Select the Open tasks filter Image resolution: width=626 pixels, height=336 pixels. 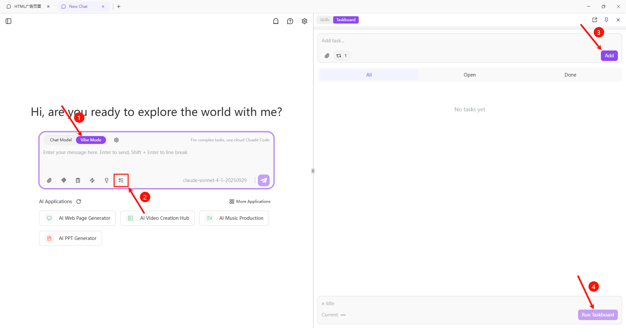point(469,75)
